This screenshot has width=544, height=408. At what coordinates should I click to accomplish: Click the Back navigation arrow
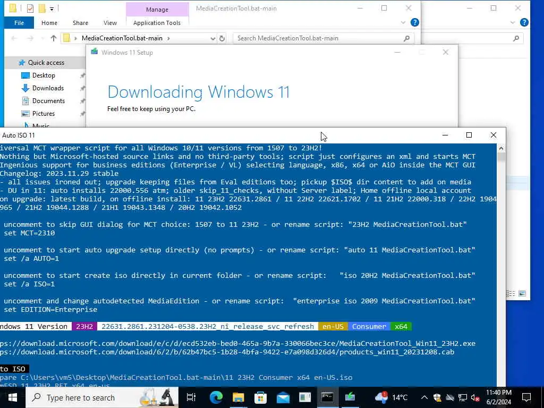click(14, 38)
